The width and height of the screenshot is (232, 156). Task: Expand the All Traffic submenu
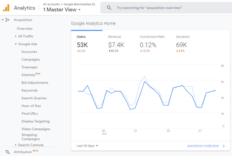(x=16, y=36)
